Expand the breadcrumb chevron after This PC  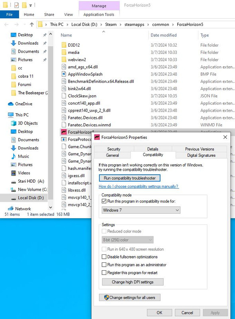click(x=67, y=25)
